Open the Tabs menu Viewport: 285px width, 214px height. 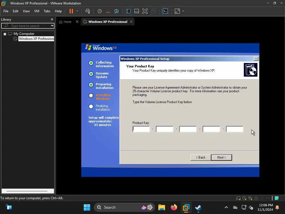click(x=47, y=11)
